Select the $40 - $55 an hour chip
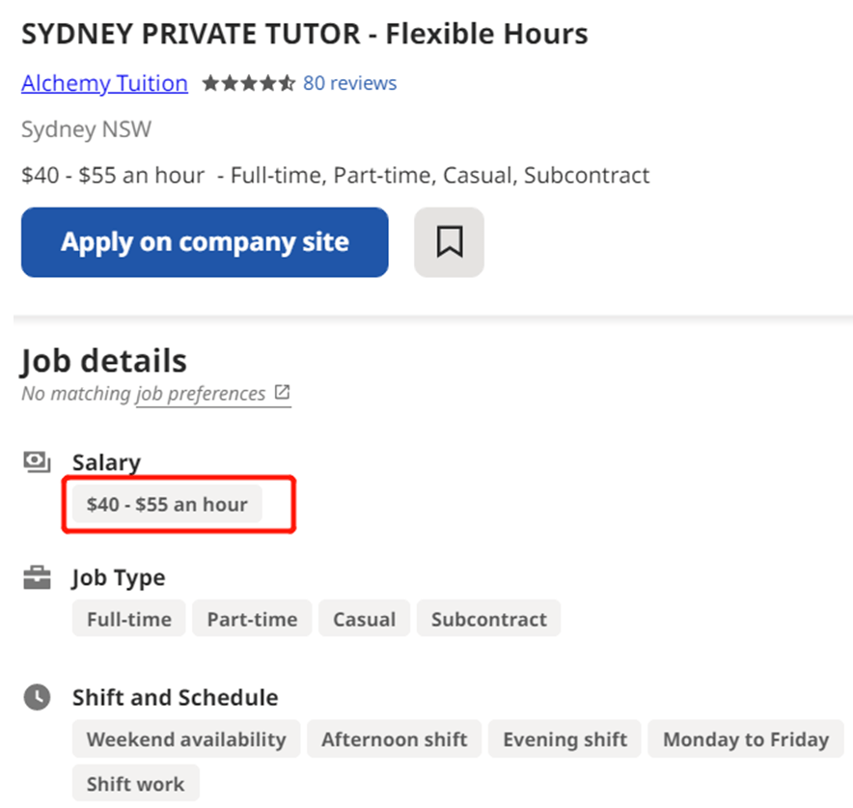The height and width of the screenshot is (808, 853). (x=167, y=504)
